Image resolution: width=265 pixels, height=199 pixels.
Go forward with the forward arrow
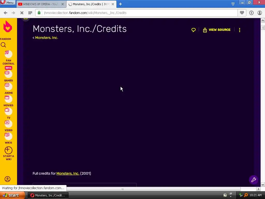13,13
